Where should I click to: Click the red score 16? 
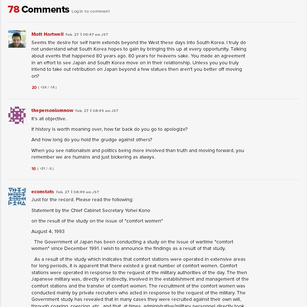[34, 169]
